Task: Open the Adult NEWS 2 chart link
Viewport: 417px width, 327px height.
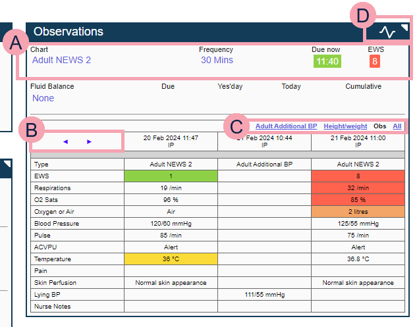Action: [61, 61]
